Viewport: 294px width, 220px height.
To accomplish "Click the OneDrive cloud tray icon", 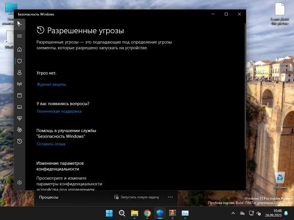I will (x=242, y=213).
